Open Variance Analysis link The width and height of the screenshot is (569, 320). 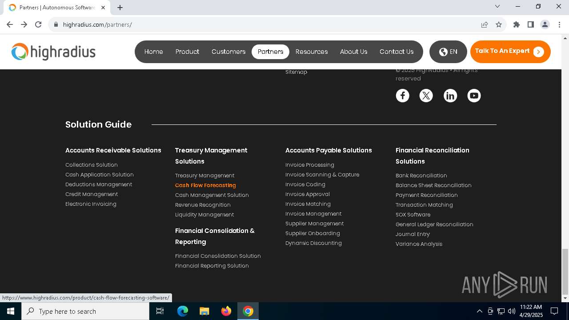pos(419,244)
